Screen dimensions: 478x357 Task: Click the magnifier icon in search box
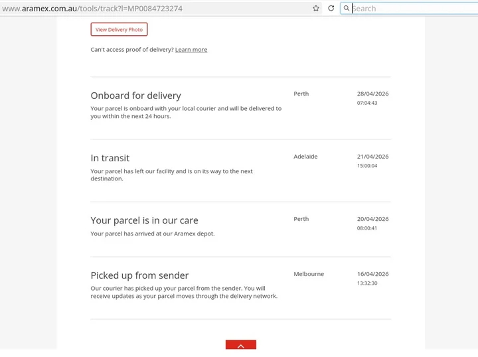coord(347,8)
